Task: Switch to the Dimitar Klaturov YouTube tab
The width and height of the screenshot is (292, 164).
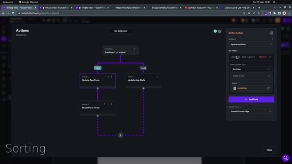Action: pos(201,8)
